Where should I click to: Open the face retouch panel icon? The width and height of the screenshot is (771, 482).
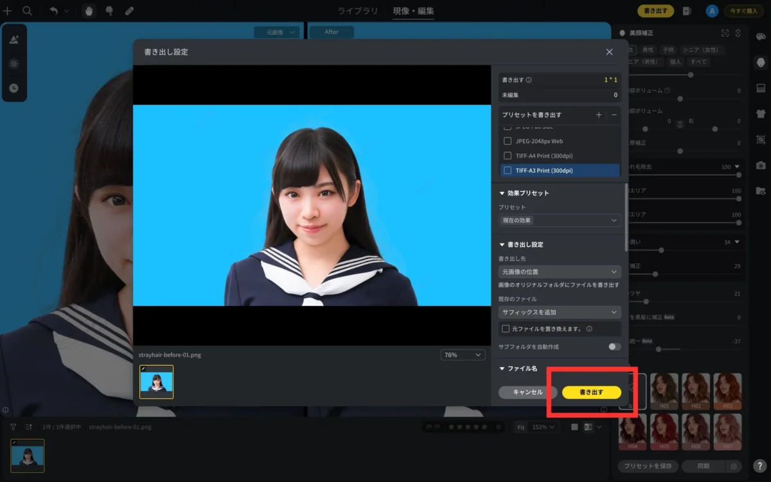coord(761,62)
